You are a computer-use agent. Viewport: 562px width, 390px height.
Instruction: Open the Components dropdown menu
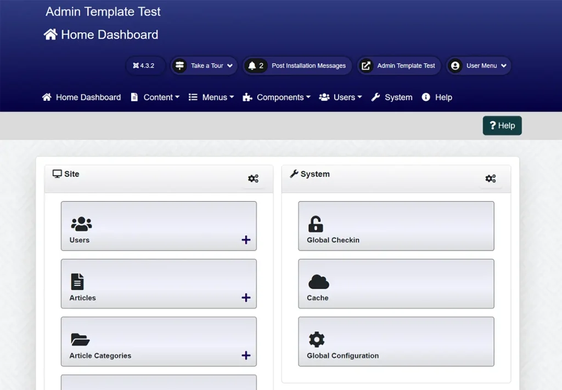(x=277, y=97)
